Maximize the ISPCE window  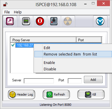93,3
